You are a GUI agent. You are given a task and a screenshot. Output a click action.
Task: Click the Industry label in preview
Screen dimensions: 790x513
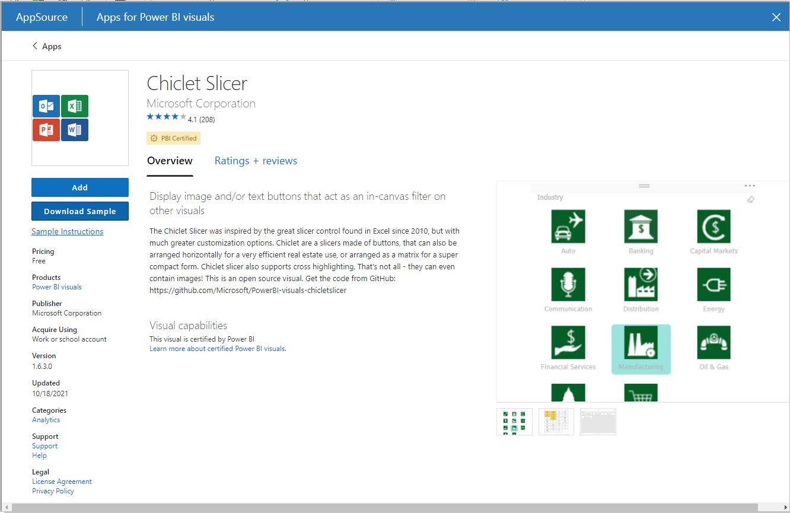pos(550,197)
